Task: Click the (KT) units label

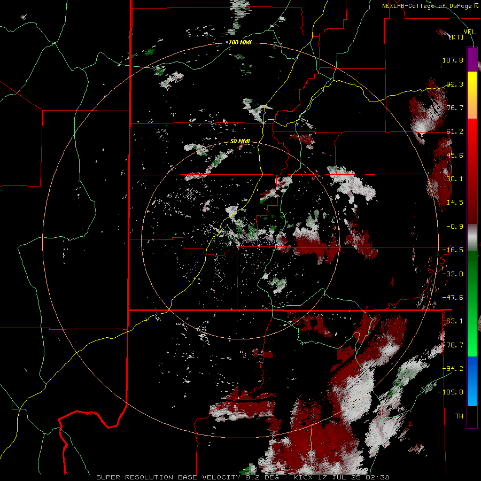Action: click(456, 37)
